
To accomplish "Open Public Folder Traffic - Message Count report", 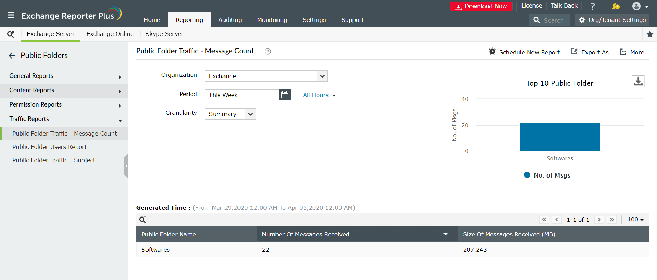I will point(65,134).
